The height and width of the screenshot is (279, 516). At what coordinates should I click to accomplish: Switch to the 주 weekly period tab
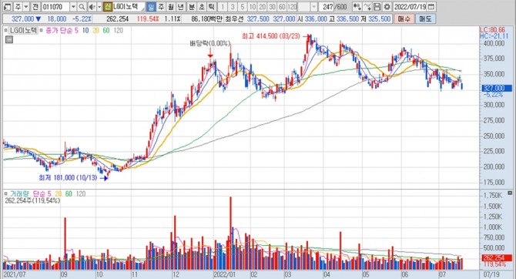[161, 7]
